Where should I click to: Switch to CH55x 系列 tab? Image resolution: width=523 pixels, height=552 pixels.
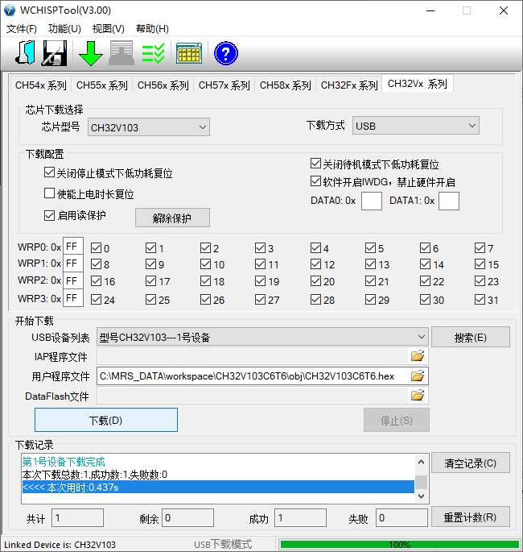[x=102, y=85]
